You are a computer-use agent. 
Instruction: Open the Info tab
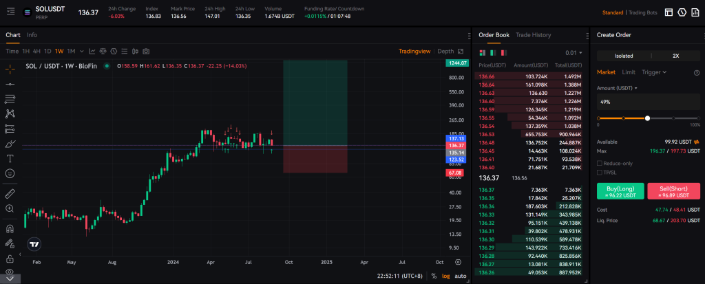point(32,34)
